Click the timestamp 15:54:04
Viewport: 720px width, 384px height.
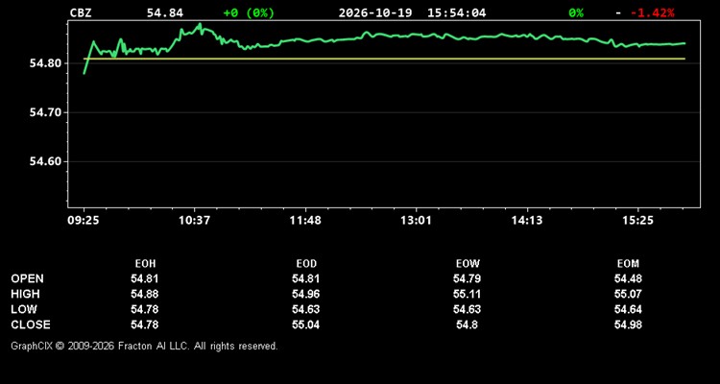[456, 12]
